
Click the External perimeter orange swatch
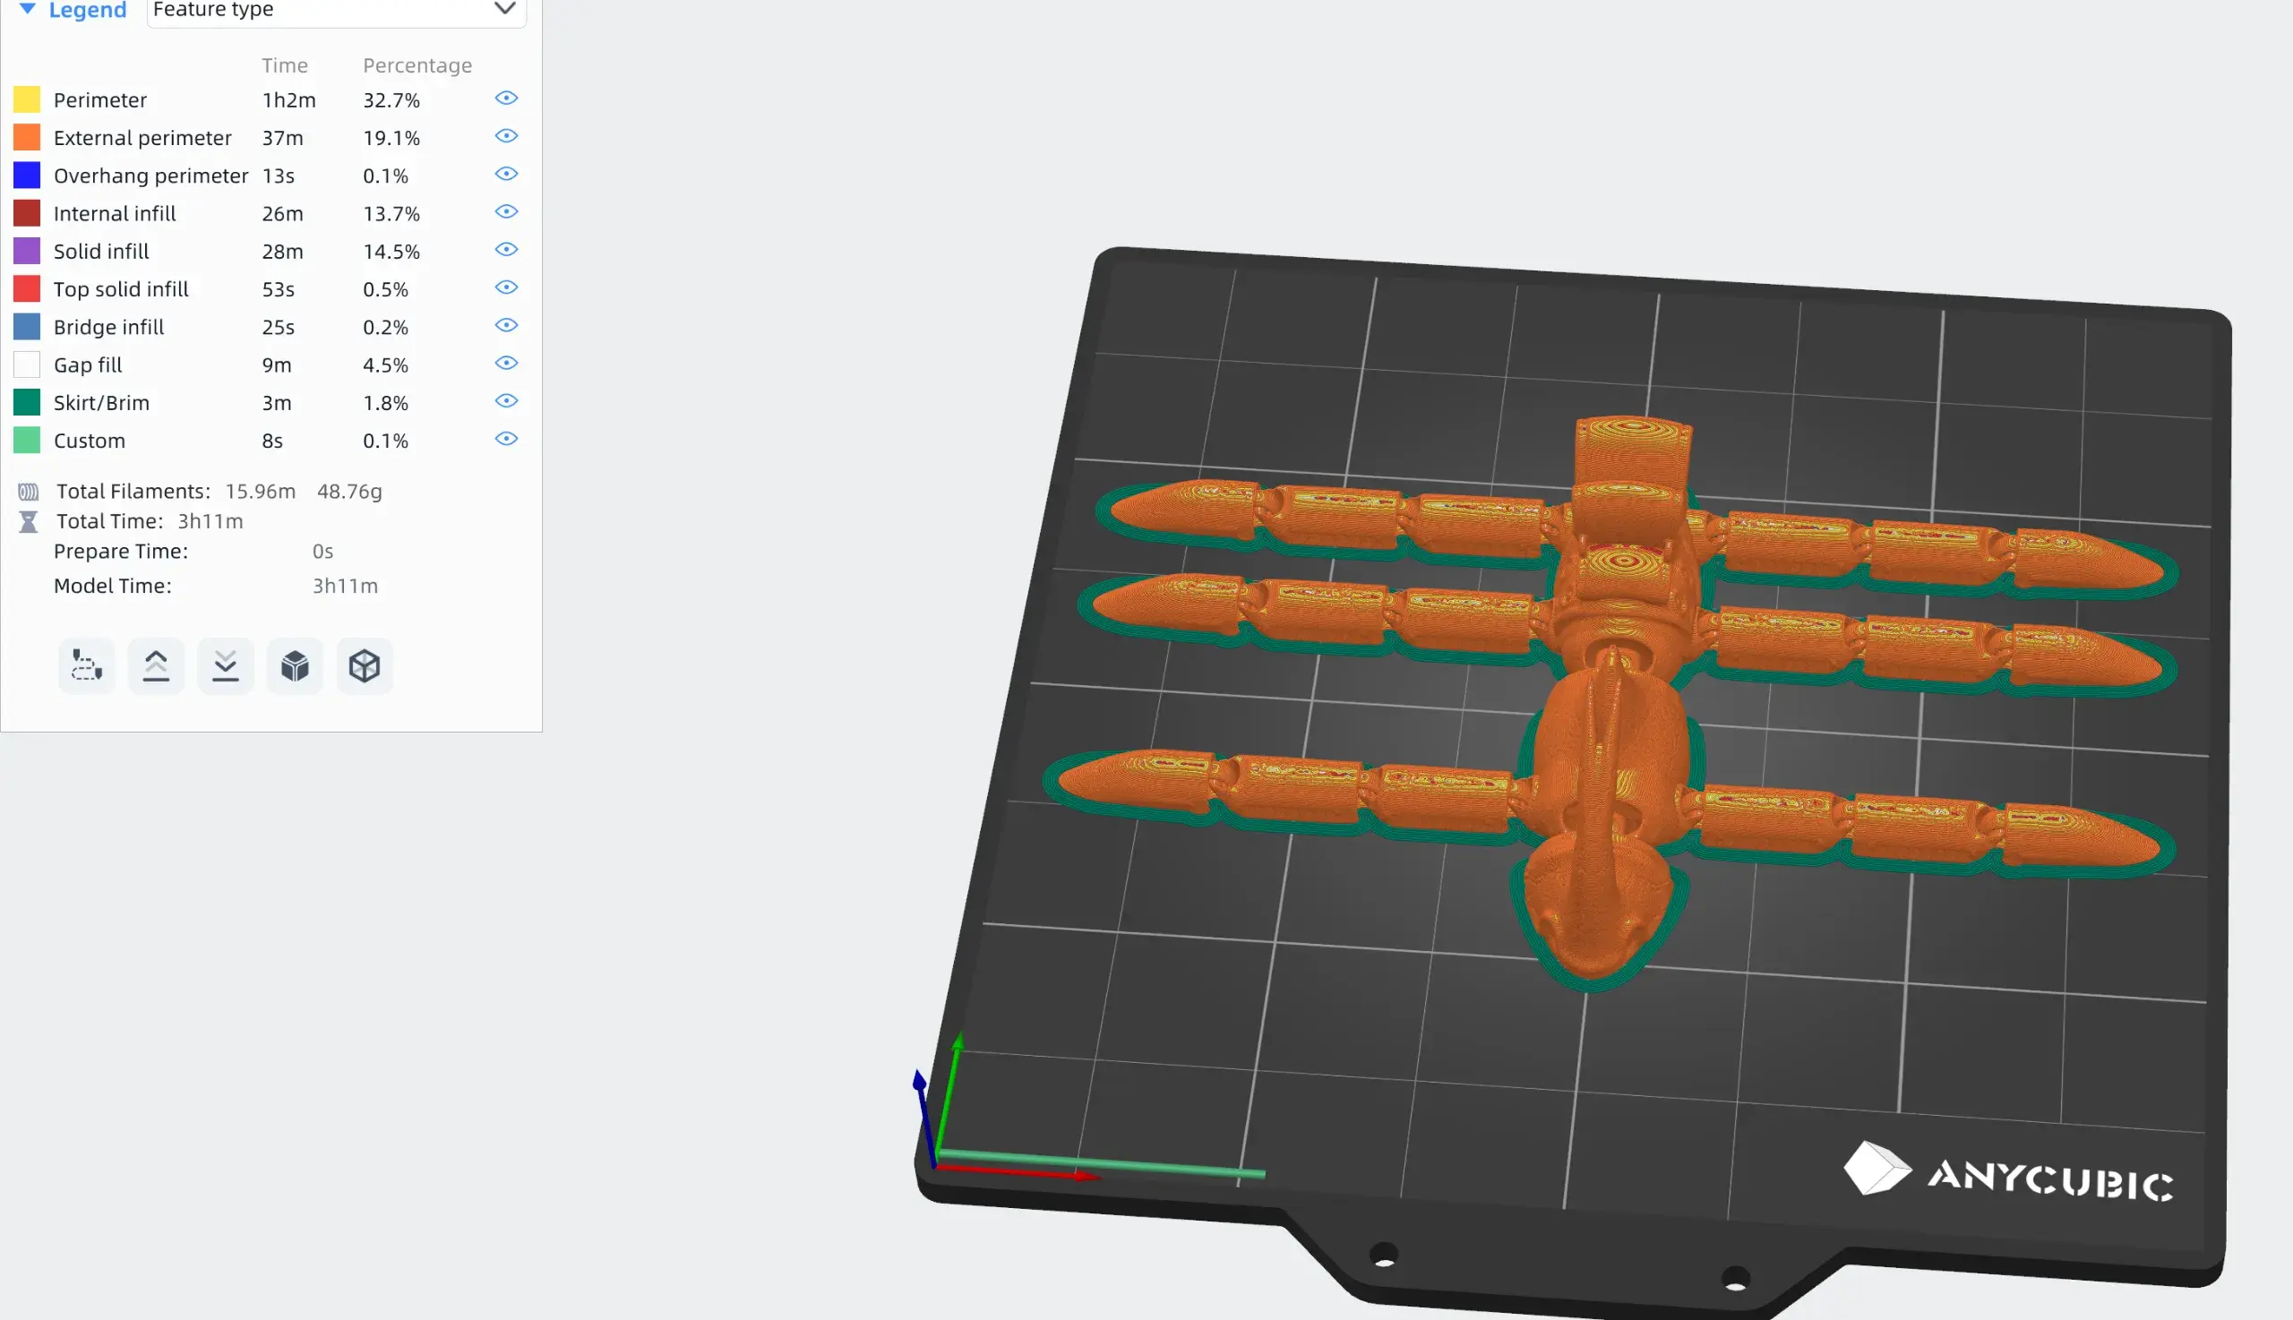pyautogui.click(x=27, y=138)
